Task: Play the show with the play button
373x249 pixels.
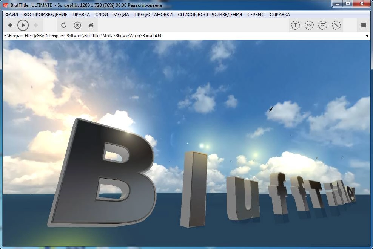Action: click(x=23, y=25)
